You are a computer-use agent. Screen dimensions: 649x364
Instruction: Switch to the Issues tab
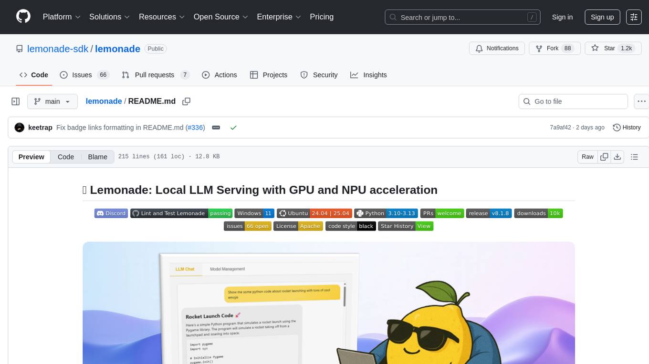pos(84,75)
